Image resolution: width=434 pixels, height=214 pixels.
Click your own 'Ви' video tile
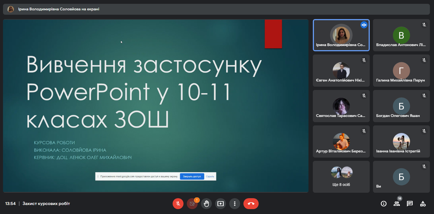pyautogui.click(x=401, y=177)
